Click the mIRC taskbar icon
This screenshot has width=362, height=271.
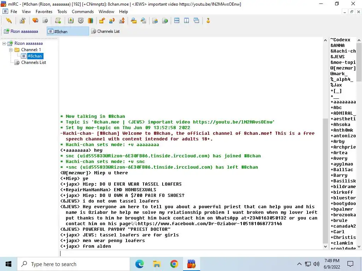[191, 264]
